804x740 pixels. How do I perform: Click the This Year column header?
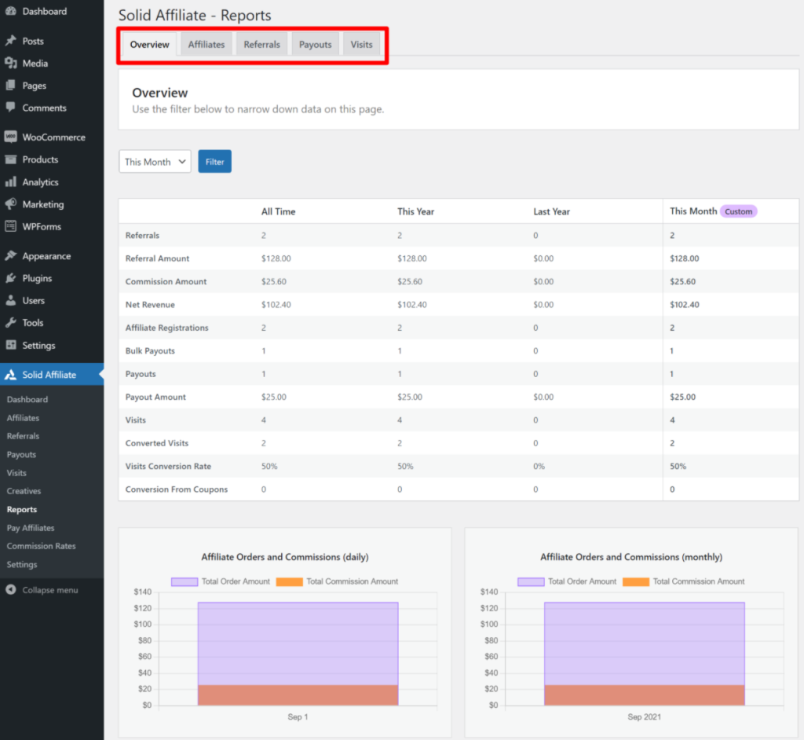pyautogui.click(x=416, y=211)
